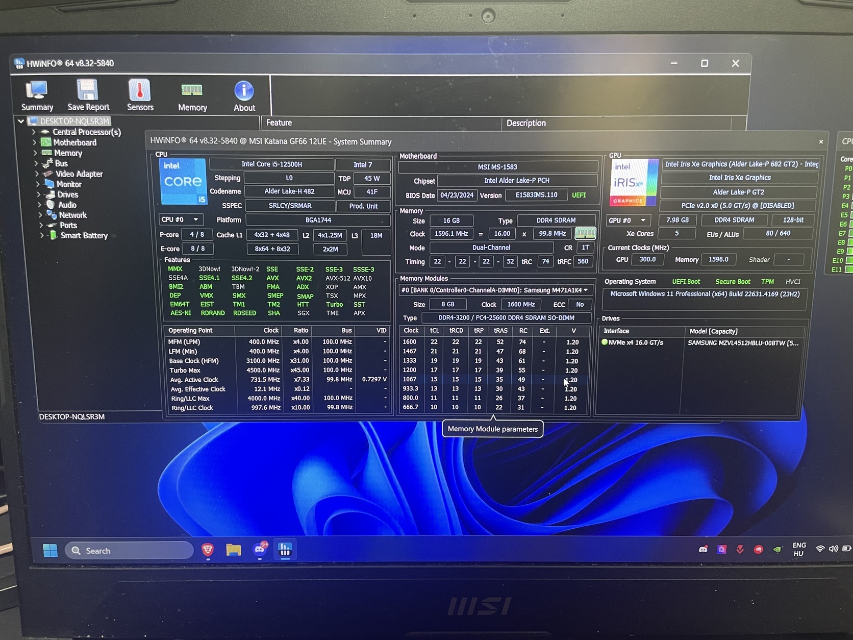Image resolution: width=853 pixels, height=640 pixels.
Task: Select the Audio tree icon
Action: click(x=51, y=205)
